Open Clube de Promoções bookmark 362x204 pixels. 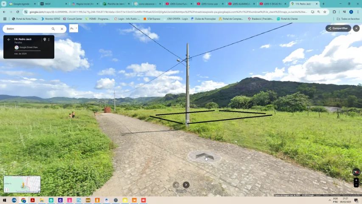(x=203, y=19)
